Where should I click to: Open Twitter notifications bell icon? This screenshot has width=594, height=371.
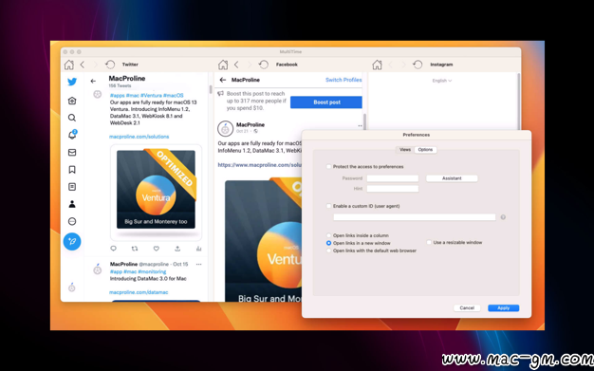[x=72, y=135]
